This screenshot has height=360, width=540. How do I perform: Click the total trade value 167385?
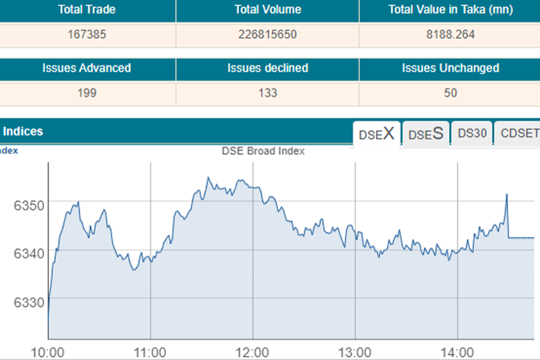(x=87, y=35)
